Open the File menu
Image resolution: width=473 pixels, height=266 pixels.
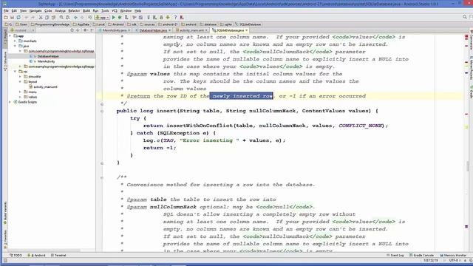tap(6, 11)
